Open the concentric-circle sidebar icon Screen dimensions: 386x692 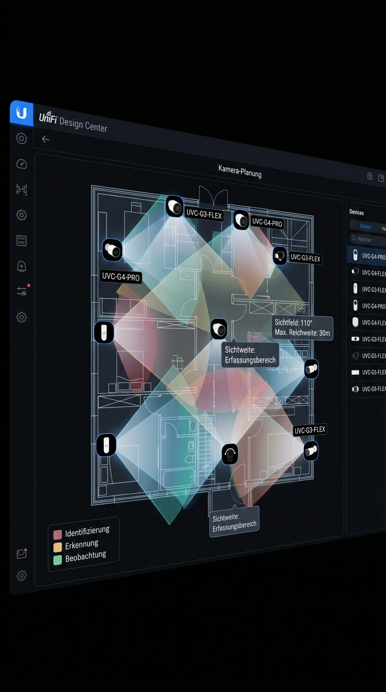point(22,138)
